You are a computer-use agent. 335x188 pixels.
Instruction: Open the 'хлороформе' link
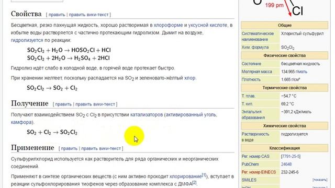[168, 25]
